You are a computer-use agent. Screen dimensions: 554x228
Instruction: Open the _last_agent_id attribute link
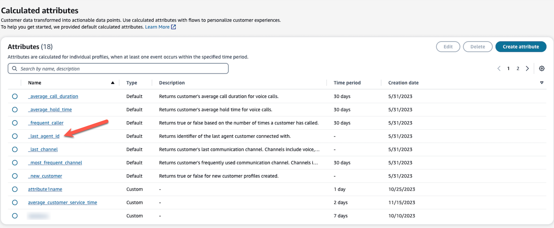point(44,136)
